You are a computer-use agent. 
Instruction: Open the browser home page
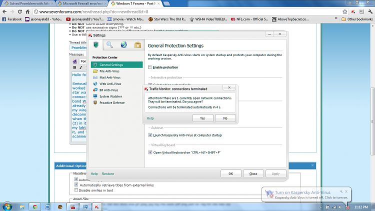tap(27, 11)
